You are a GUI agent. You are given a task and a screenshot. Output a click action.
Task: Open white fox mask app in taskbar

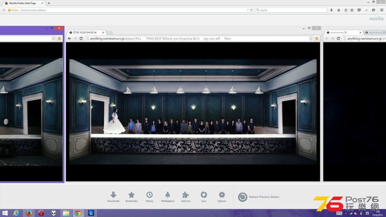[x=54, y=213]
